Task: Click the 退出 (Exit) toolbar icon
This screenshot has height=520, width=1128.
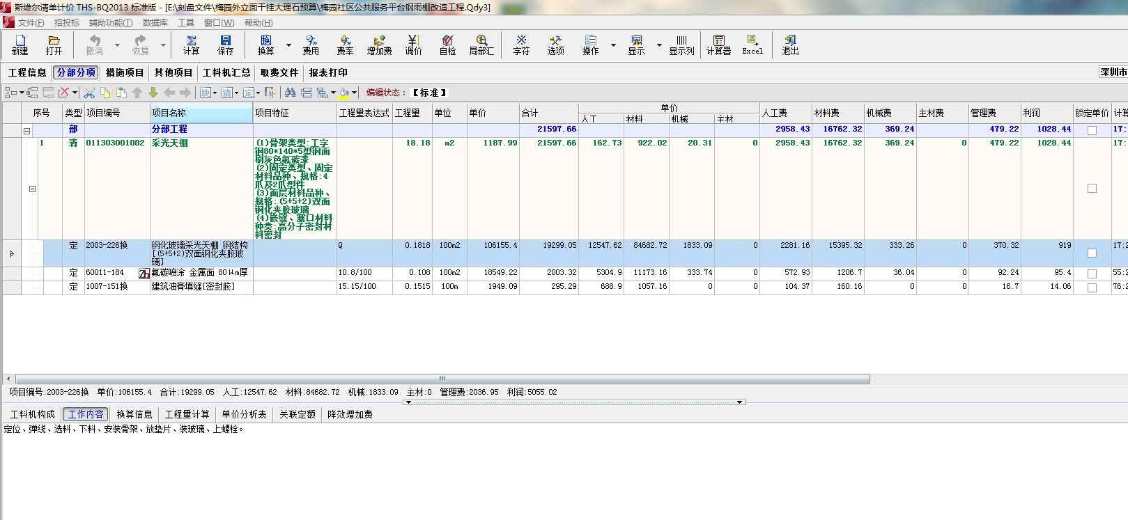Action: click(x=790, y=45)
